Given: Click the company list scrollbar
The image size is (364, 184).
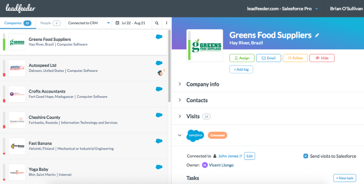Looking at the screenshot, I should pos(170,66).
